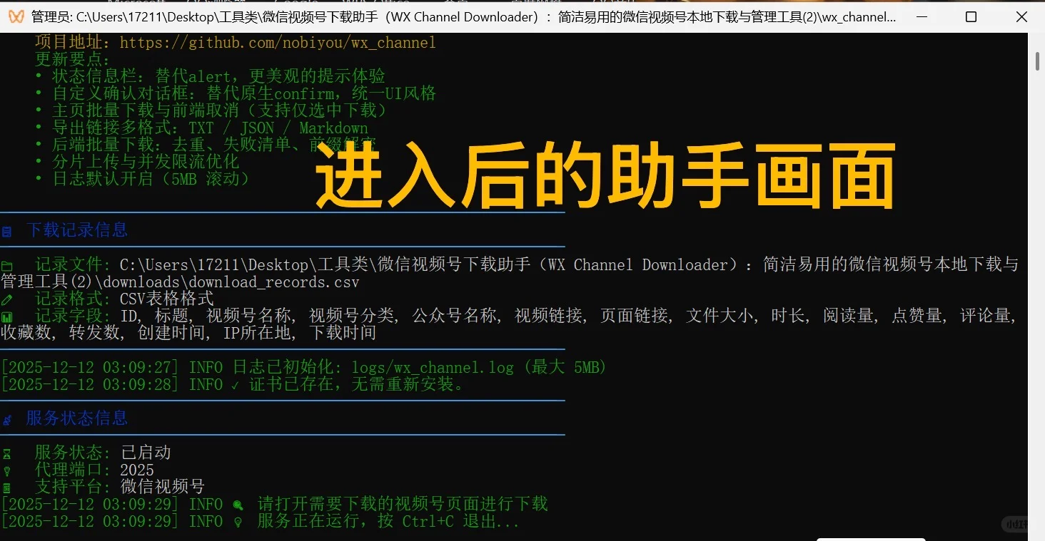This screenshot has height=541, width=1045.
Task: Click the WX Channel app logo in title bar
Action: (16, 16)
